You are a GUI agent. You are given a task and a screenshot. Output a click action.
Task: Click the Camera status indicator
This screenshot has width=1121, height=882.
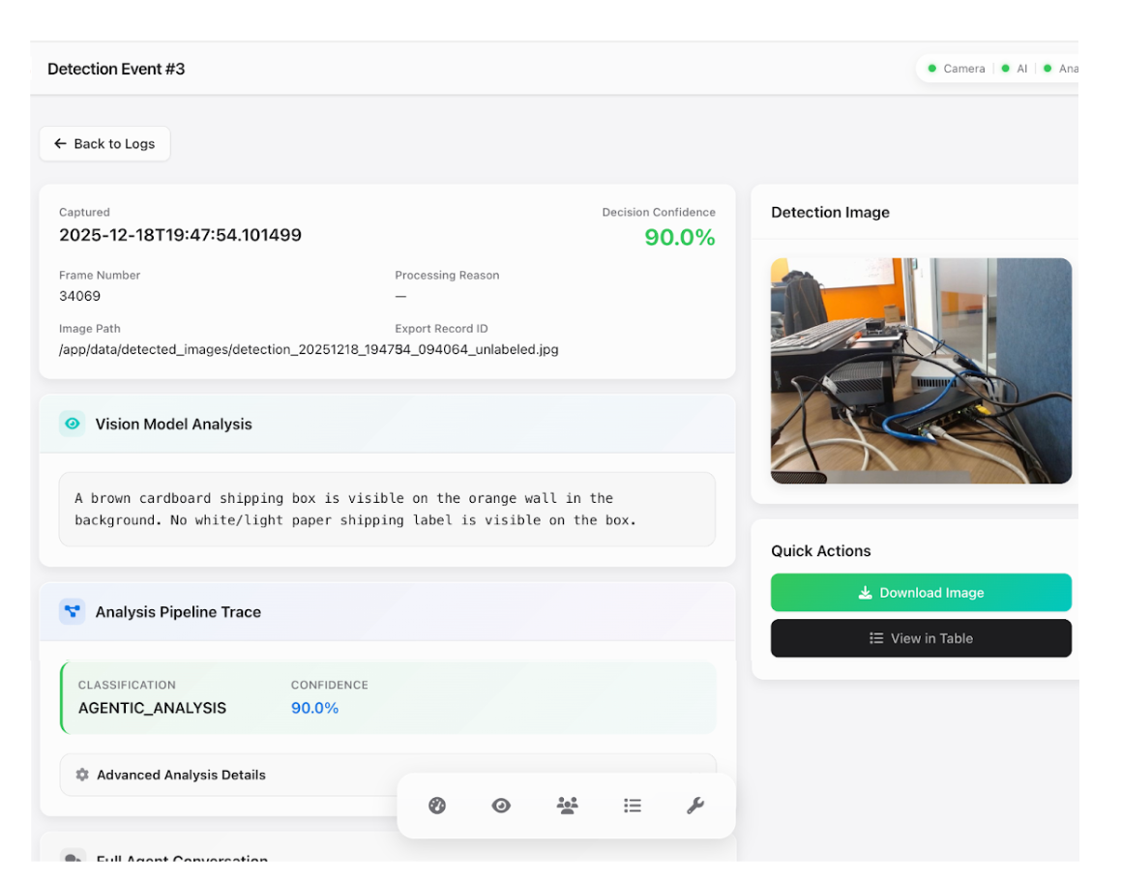(957, 69)
